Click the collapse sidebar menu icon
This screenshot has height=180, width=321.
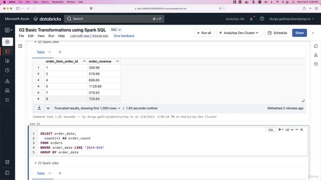click(x=8, y=173)
